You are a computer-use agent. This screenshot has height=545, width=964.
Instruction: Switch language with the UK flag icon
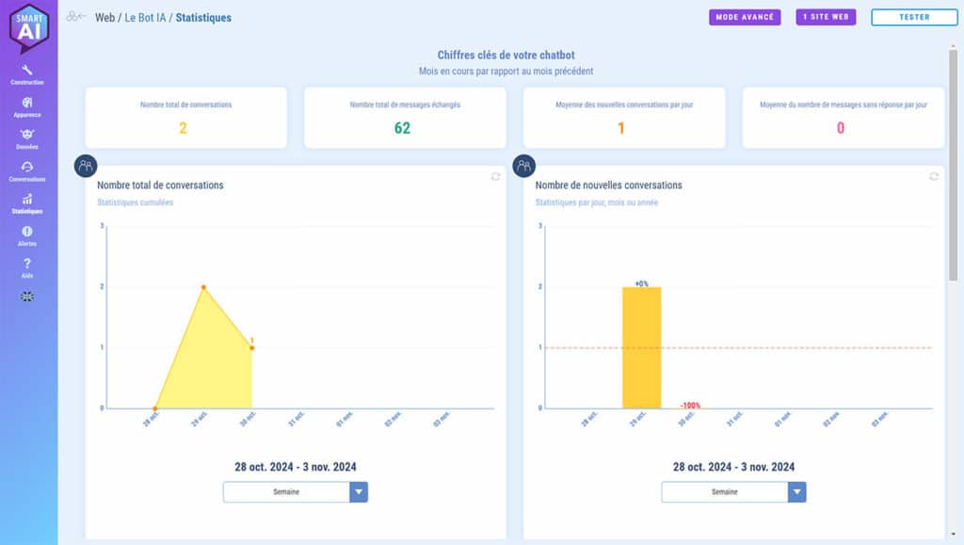27,297
